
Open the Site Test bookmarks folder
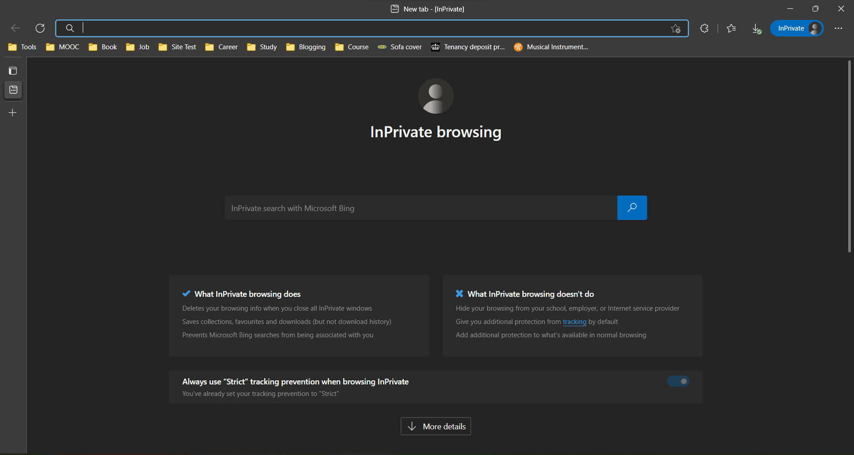coord(177,47)
